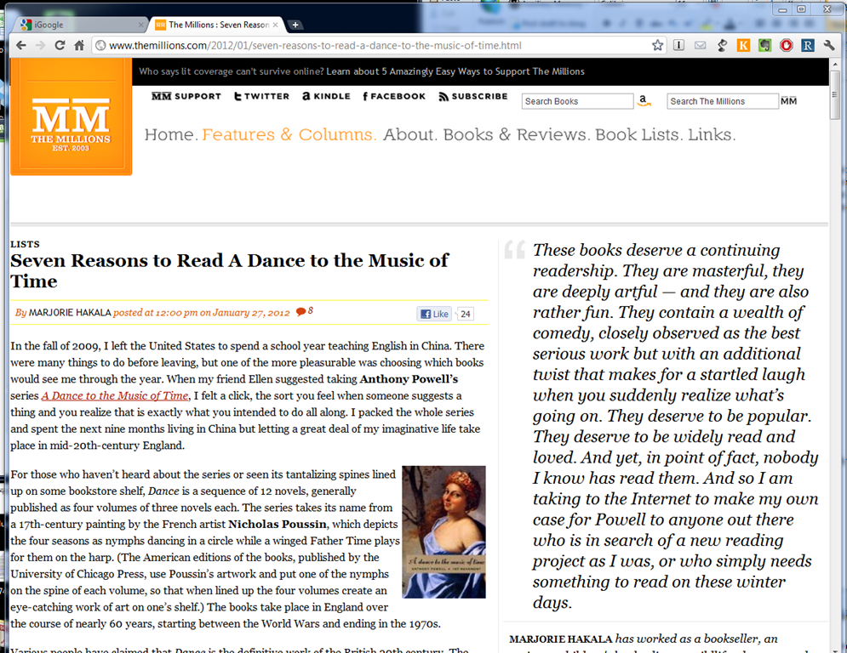The width and height of the screenshot is (847, 653).
Task: Click the desk lamp extension icon
Action: [x=722, y=45]
